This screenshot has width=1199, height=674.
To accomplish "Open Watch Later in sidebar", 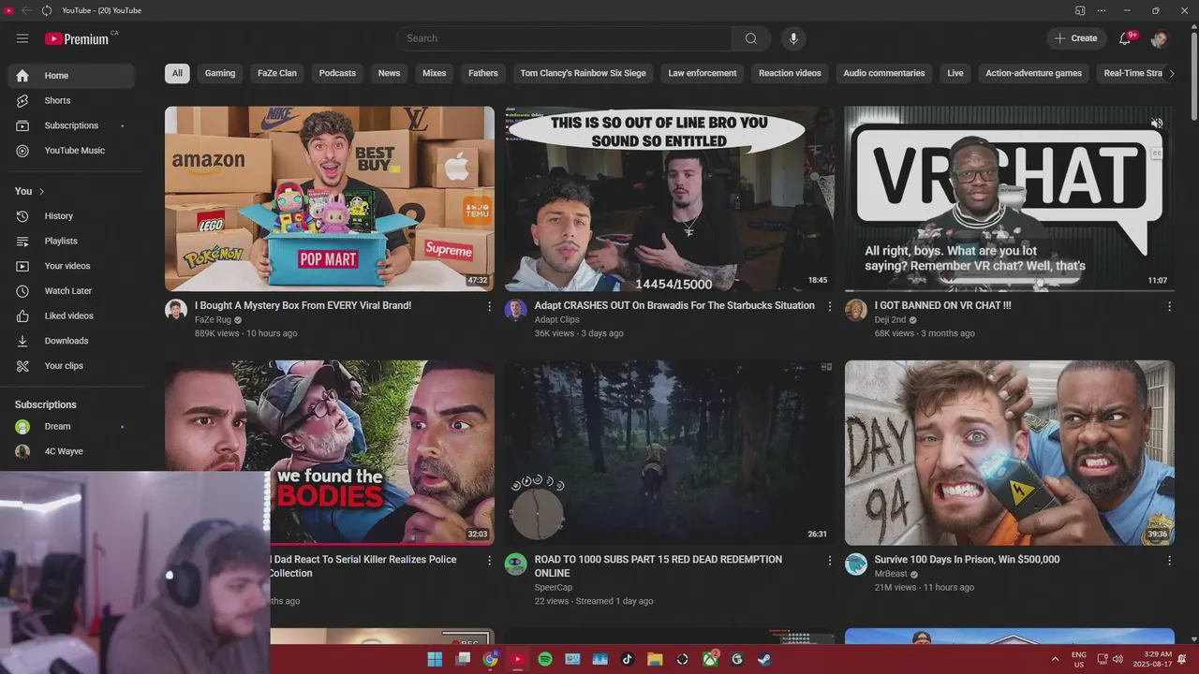I will pyautogui.click(x=71, y=291).
